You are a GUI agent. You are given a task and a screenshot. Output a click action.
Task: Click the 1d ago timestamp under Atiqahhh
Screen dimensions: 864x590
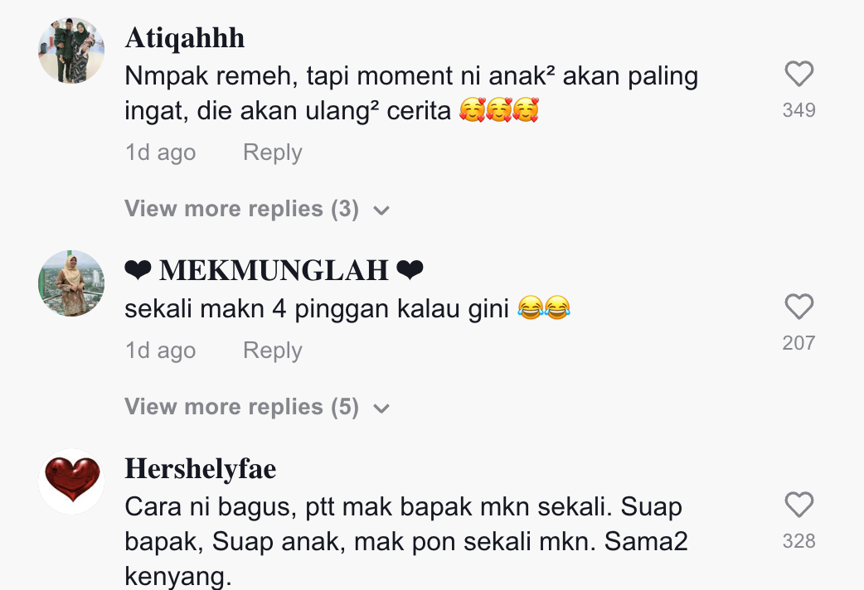tap(160, 152)
